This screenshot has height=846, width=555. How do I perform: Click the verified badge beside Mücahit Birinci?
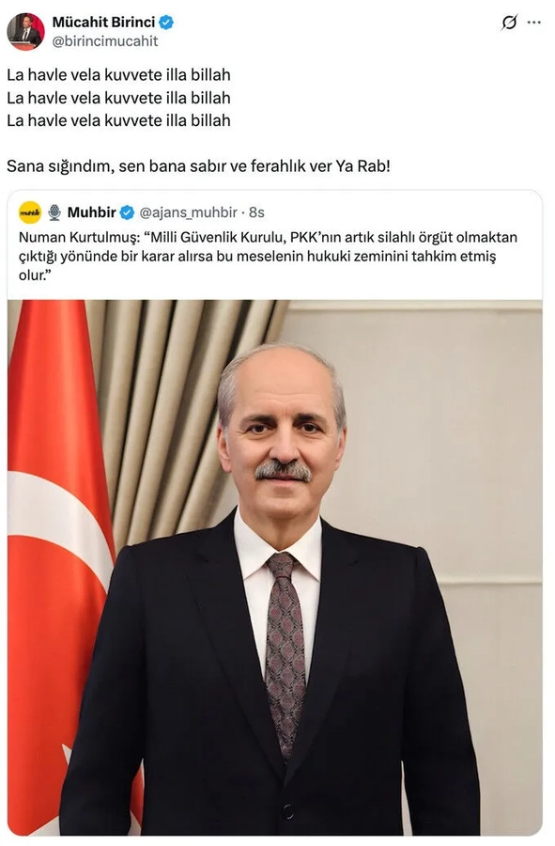click(166, 23)
